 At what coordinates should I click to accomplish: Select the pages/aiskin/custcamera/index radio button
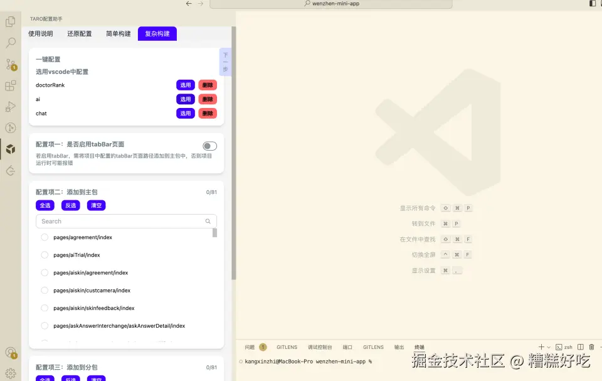point(45,290)
